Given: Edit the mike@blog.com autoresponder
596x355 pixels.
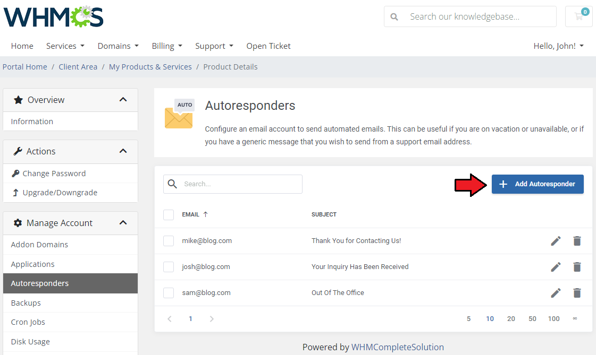Looking at the screenshot, I should [556, 241].
